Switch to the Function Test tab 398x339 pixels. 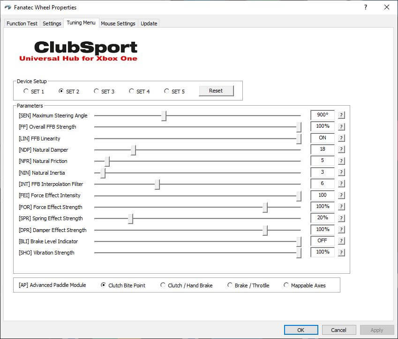22,23
